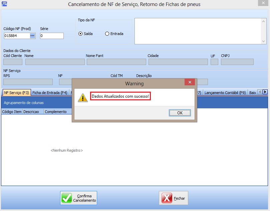Close the Warning dialog with red X
This screenshot has width=270, height=211.
pos(190,83)
